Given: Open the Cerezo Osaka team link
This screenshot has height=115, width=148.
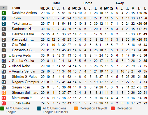Looking at the screenshot, I should (23, 34).
